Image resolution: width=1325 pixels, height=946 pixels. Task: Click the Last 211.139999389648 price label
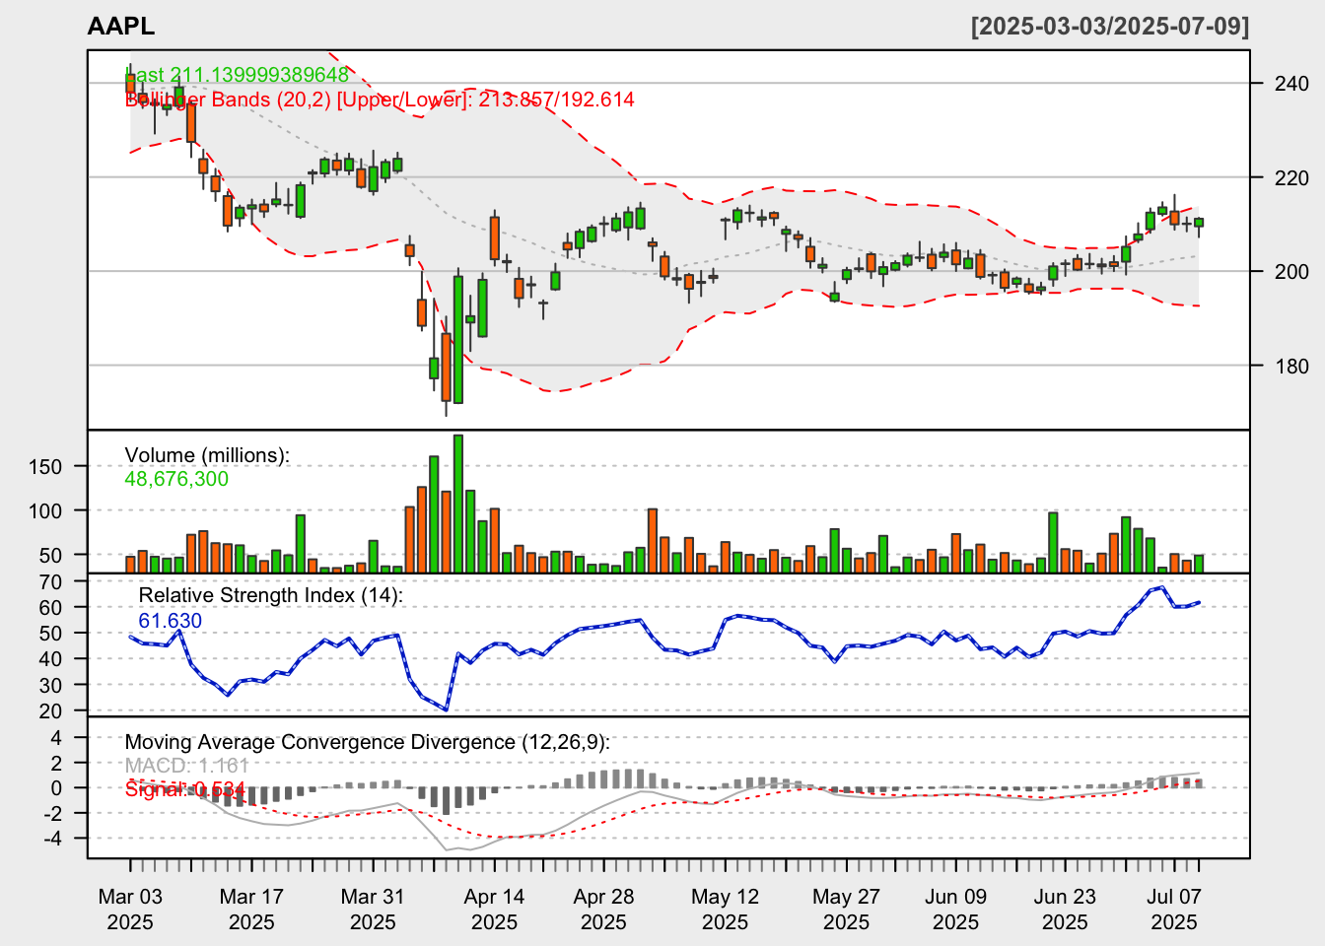point(238,75)
